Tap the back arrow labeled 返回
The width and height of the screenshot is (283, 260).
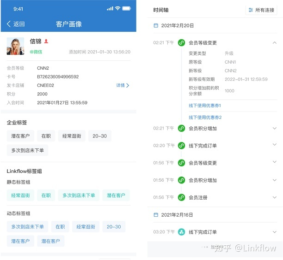[x=15, y=24]
